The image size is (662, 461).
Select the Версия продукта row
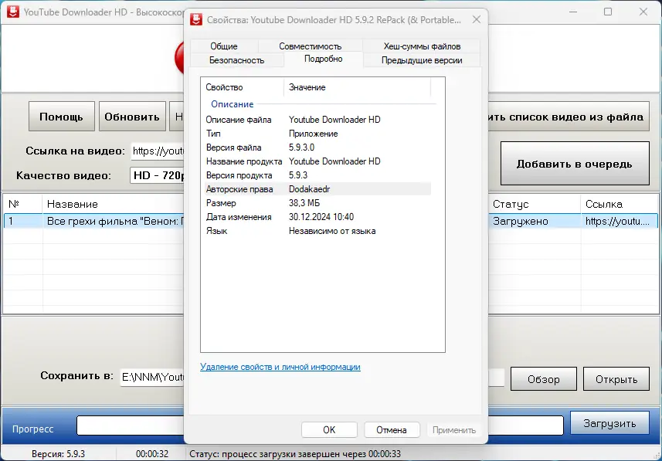[x=318, y=175]
